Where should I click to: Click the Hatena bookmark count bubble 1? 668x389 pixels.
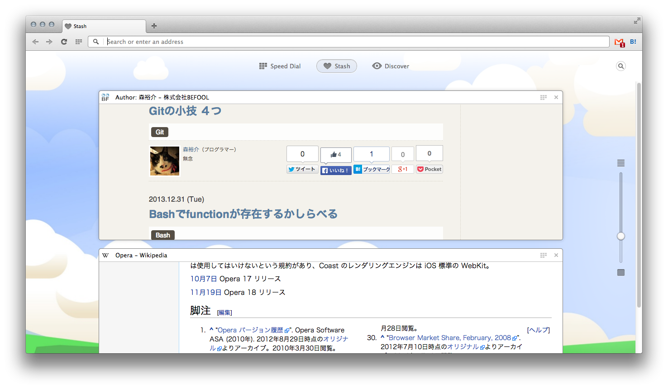tap(372, 154)
